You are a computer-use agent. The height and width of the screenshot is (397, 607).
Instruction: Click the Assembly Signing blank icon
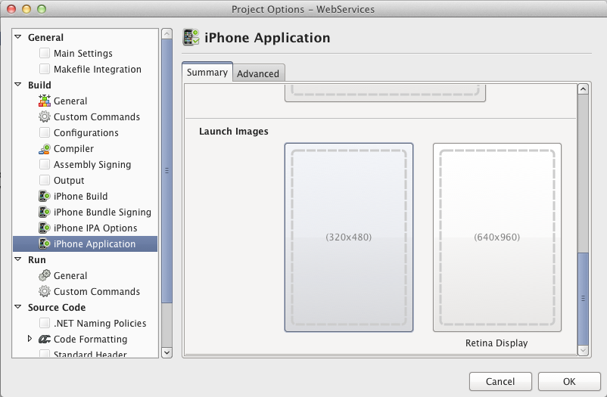(45, 164)
